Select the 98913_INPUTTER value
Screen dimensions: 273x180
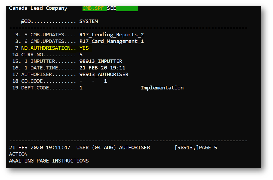click(101, 61)
